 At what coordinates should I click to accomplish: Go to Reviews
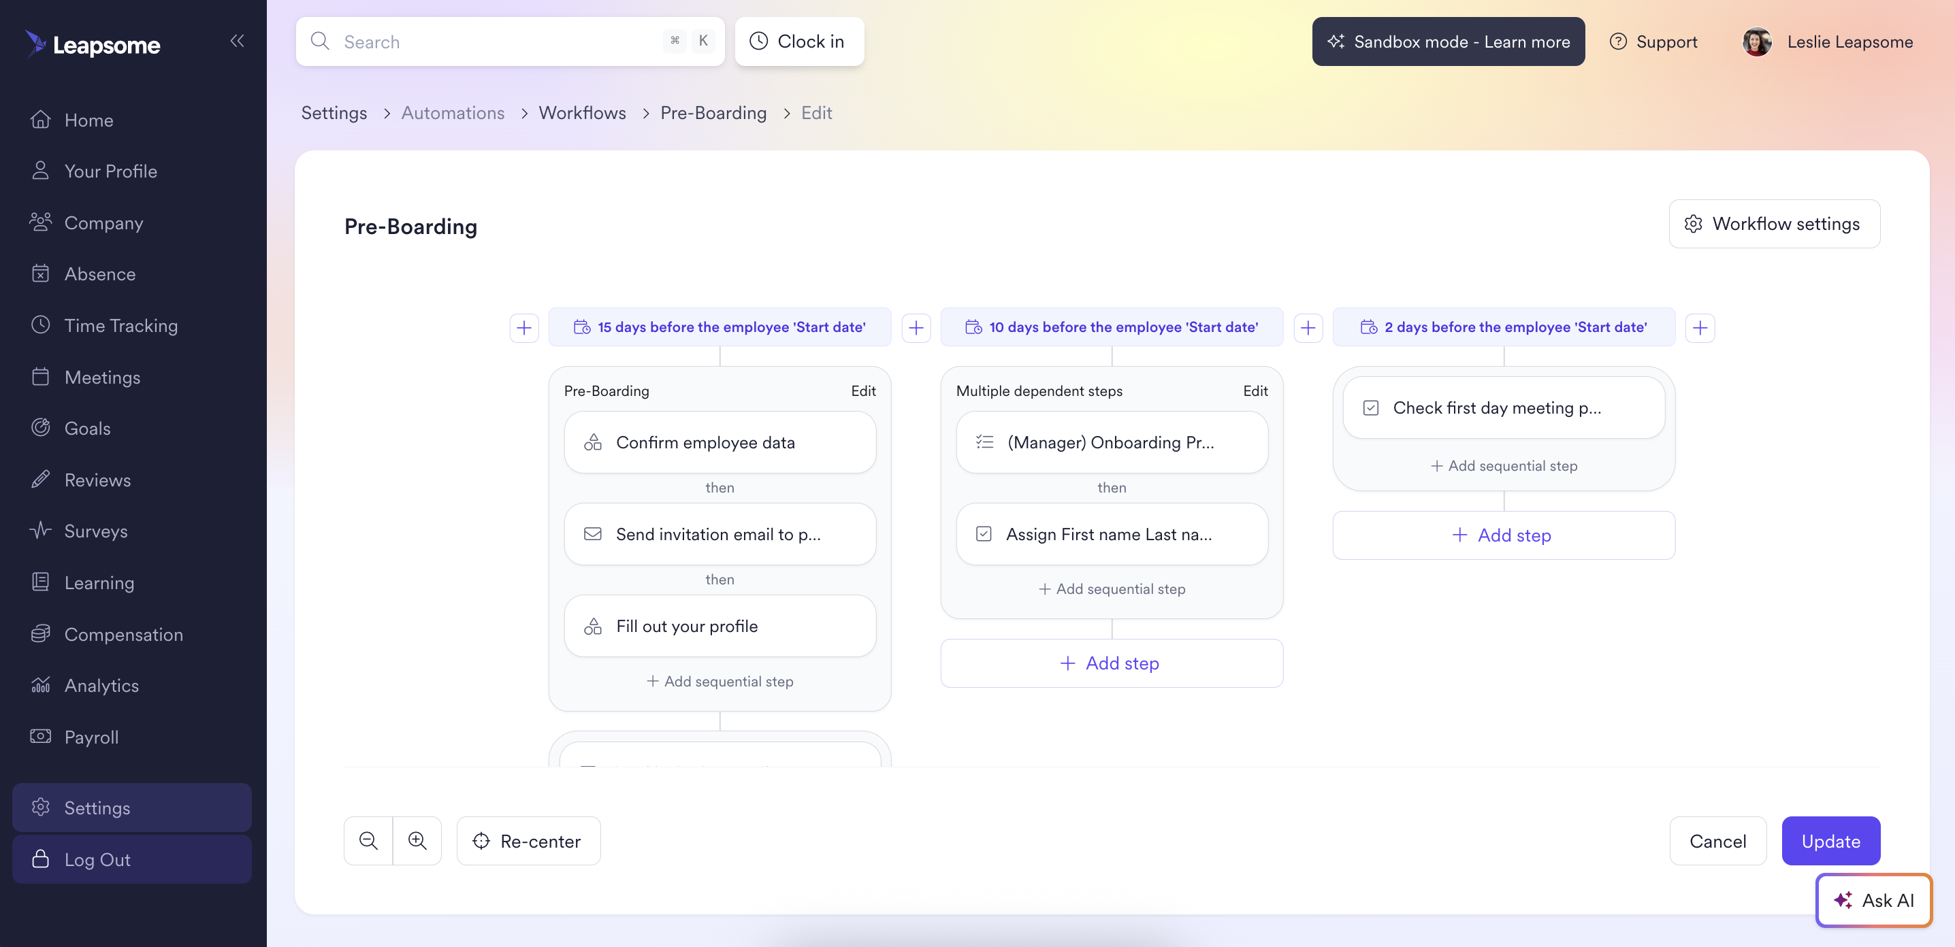132,480
